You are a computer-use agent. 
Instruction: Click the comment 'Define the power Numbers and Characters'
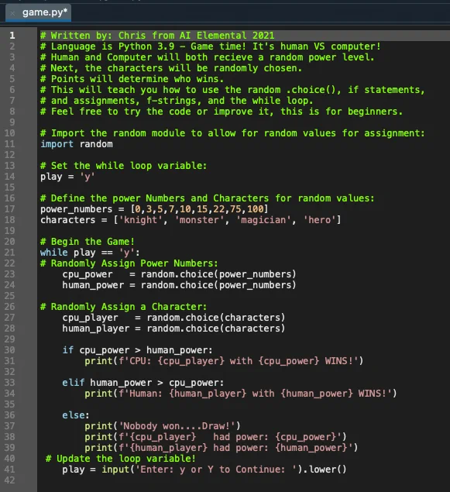pyautogui.click(x=208, y=198)
